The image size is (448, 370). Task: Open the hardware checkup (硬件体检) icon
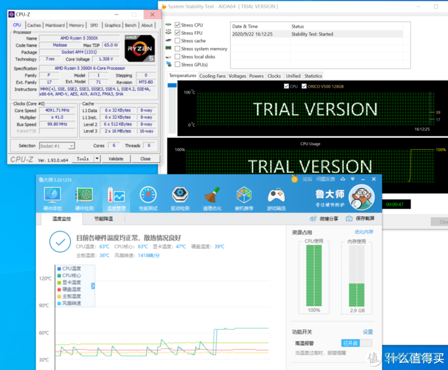pos(52,195)
